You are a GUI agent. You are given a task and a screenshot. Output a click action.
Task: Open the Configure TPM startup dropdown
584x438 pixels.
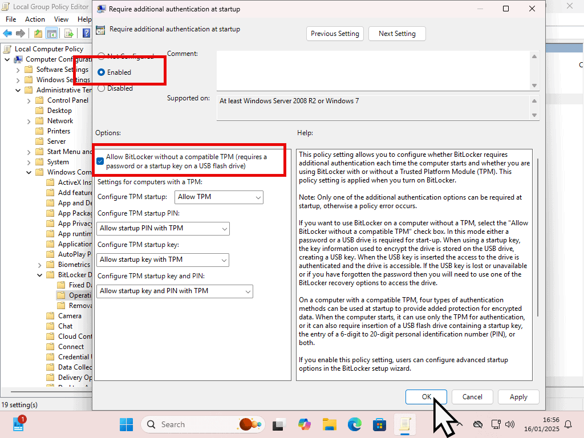[x=219, y=197]
